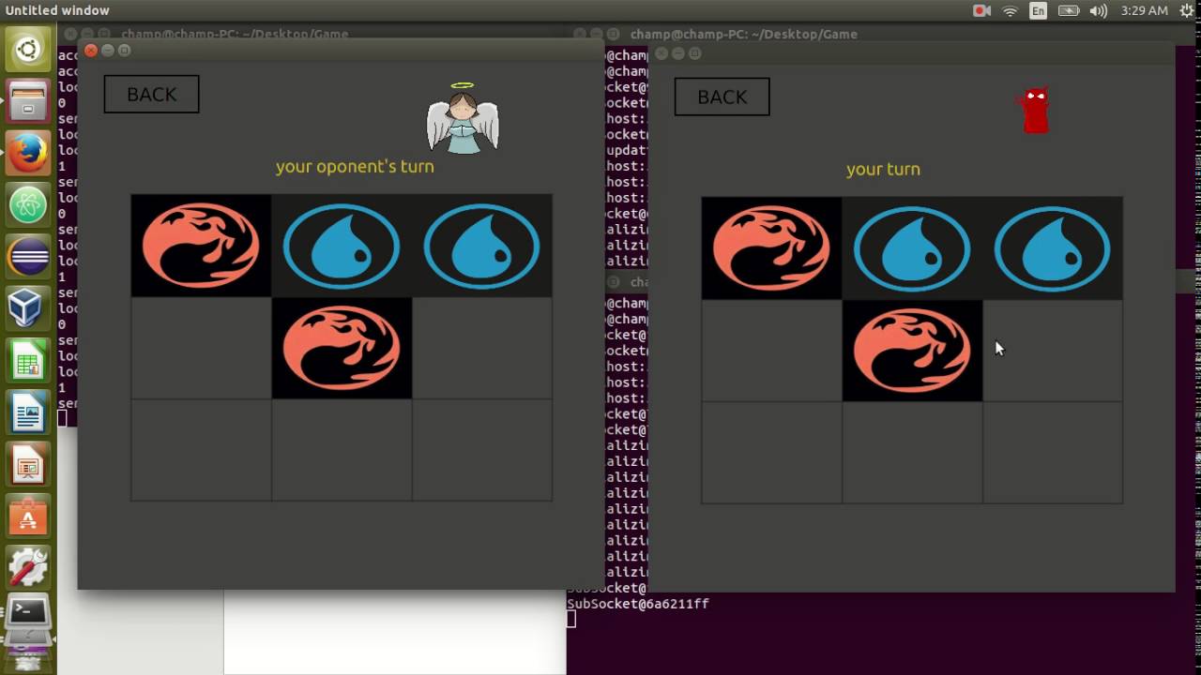Place move in bottom-right cell of right board
1201x675 pixels.
(x=1053, y=454)
